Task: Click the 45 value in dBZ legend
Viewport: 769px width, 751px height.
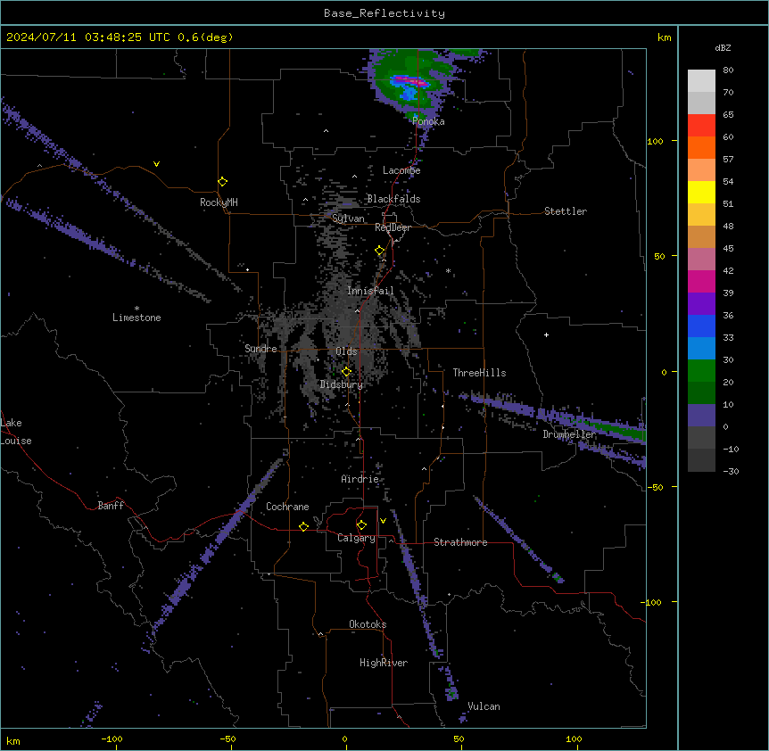Action: click(x=728, y=249)
